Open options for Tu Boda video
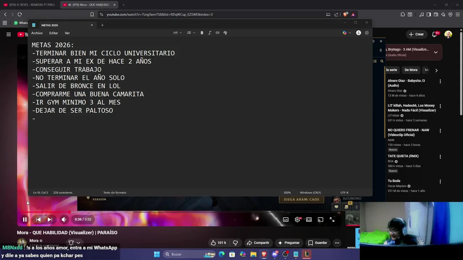Image resolution: width=463 pixels, height=260 pixels. (x=440, y=182)
